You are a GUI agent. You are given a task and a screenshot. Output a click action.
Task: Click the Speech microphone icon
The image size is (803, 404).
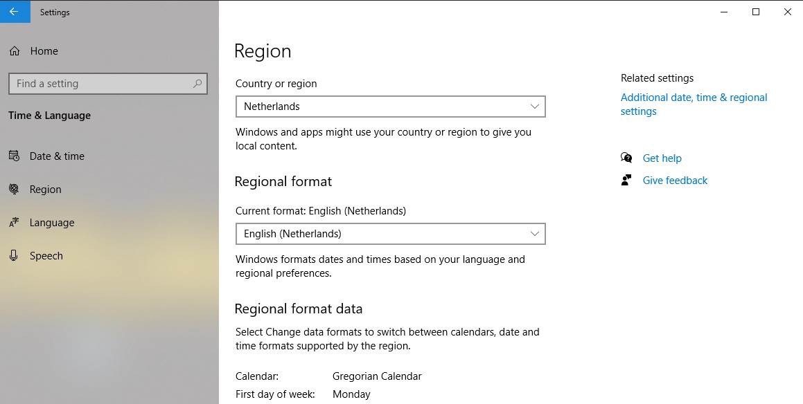14,256
